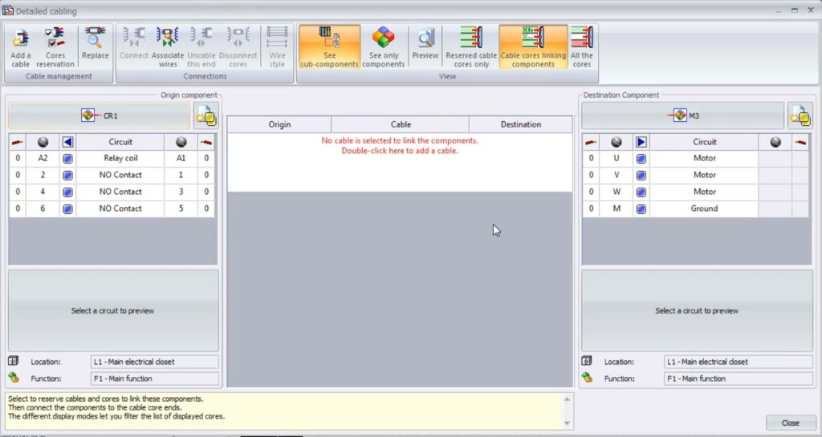Viewport: 822px width, 437px height.
Task: Open the Add a cable tool
Action: (20, 47)
